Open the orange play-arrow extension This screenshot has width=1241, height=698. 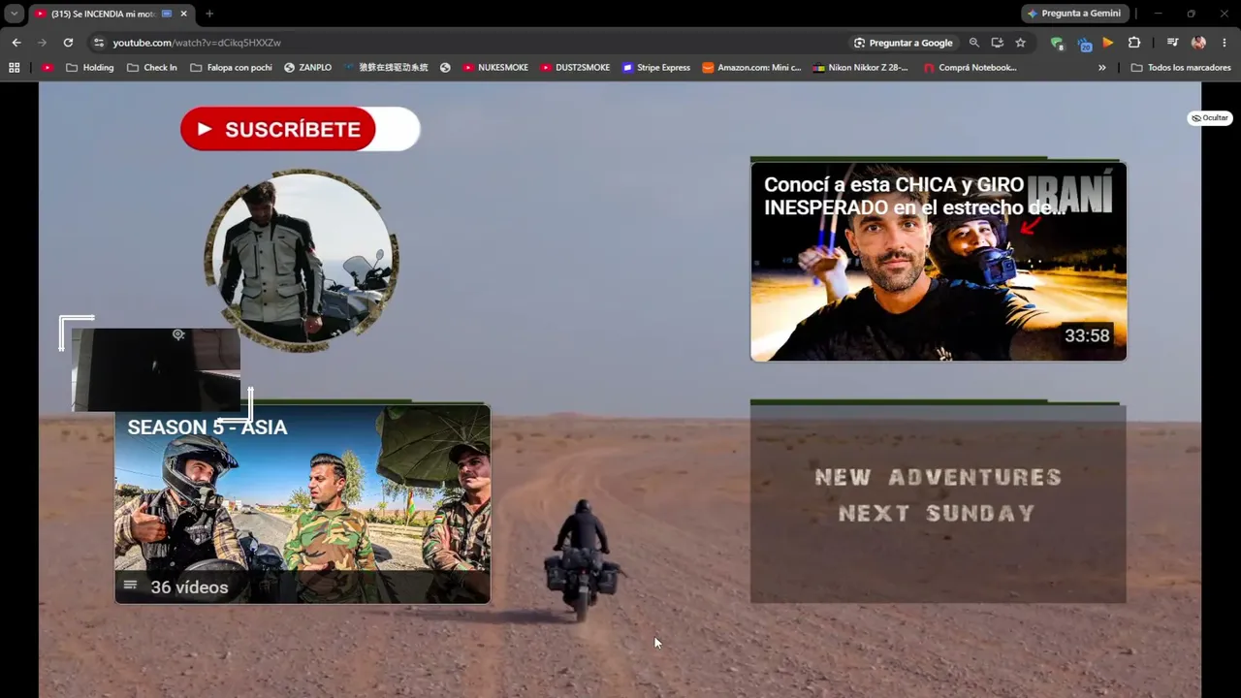click(1108, 43)
